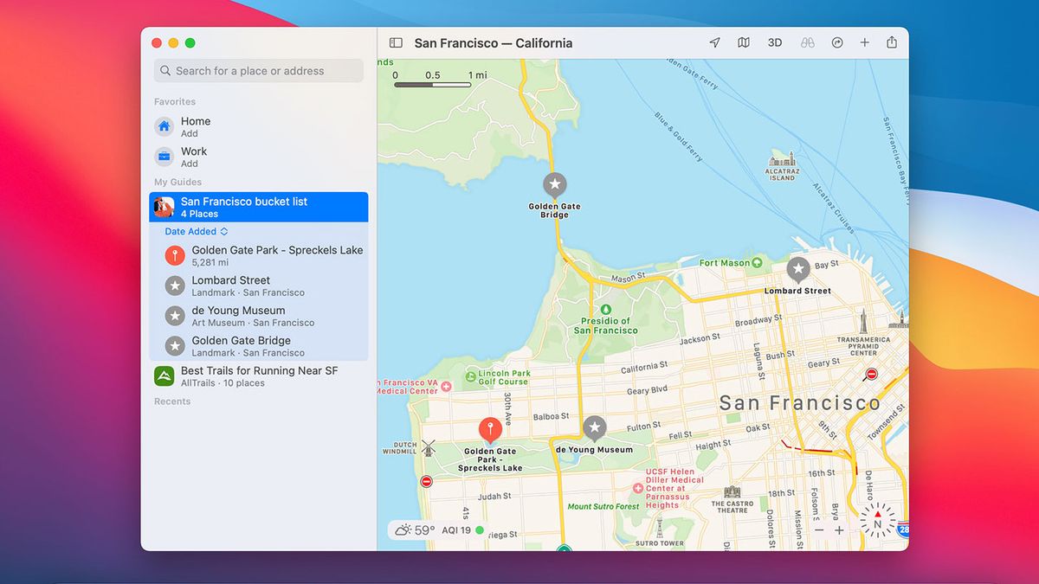Select the de Young Museum list entry

[242, 316]
